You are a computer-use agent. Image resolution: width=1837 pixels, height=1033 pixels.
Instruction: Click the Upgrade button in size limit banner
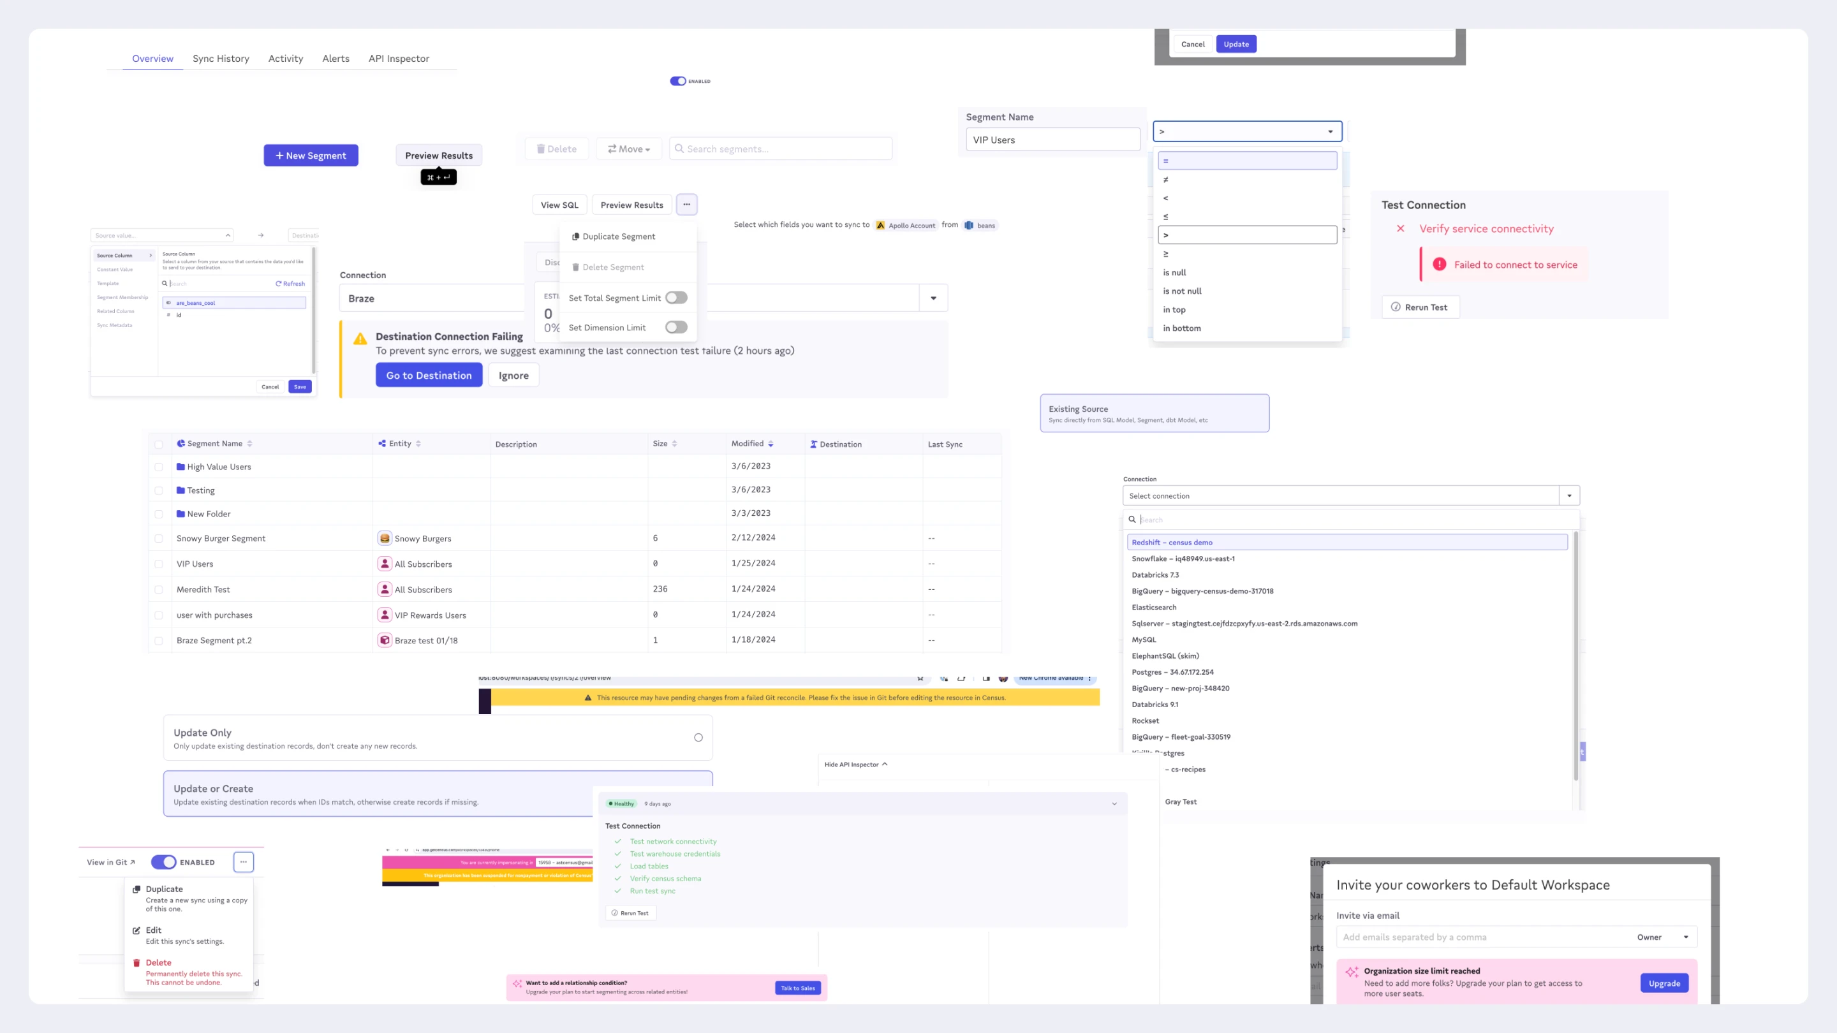click(1664, 983)
